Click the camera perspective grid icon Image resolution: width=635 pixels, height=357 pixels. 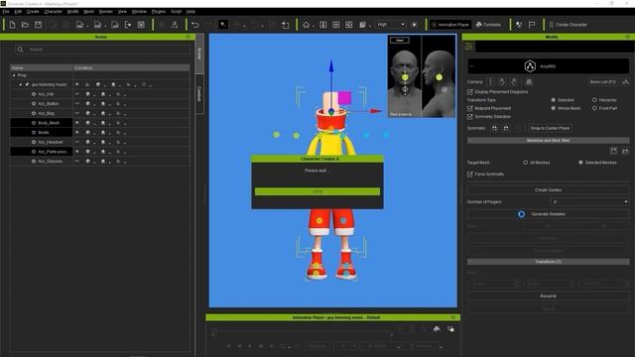pos(529,81)
